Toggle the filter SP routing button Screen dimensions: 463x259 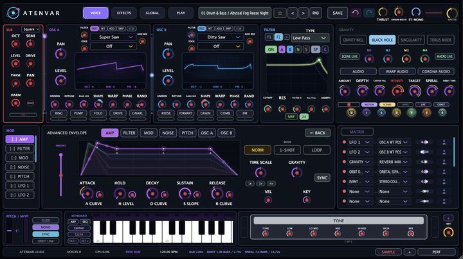[315, 49]
